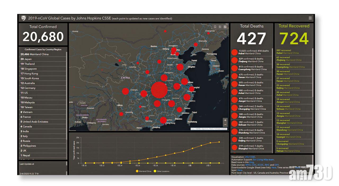Select Hubei row in the deaths list
The width and height of the screenshot is (339, 186).
pyautogui.click(x=250, y=52)
